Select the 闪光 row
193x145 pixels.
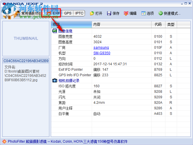(x=121, y=97)
